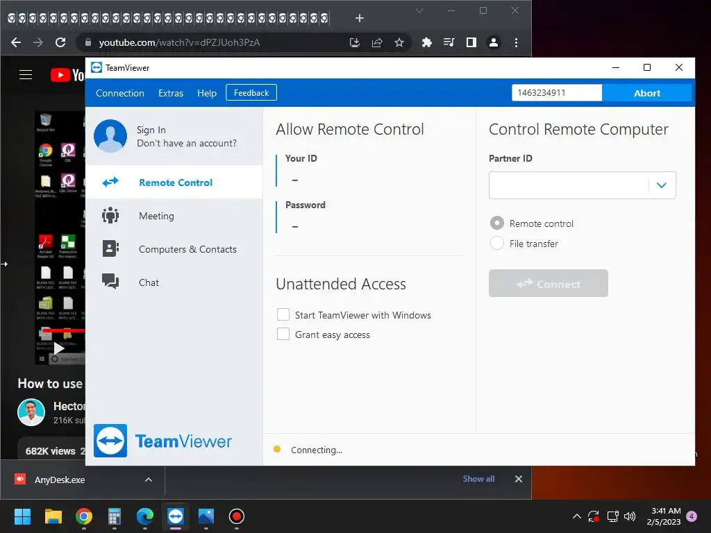Expand the Partner ID dropdown arrow
This screenshot has width=711, height=533.
[662, 185]
